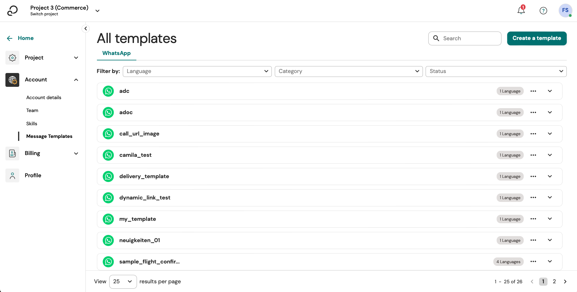The image size is (577, 292).
Task: Open the three-dot menu for adc template
Action: [533, 91]
